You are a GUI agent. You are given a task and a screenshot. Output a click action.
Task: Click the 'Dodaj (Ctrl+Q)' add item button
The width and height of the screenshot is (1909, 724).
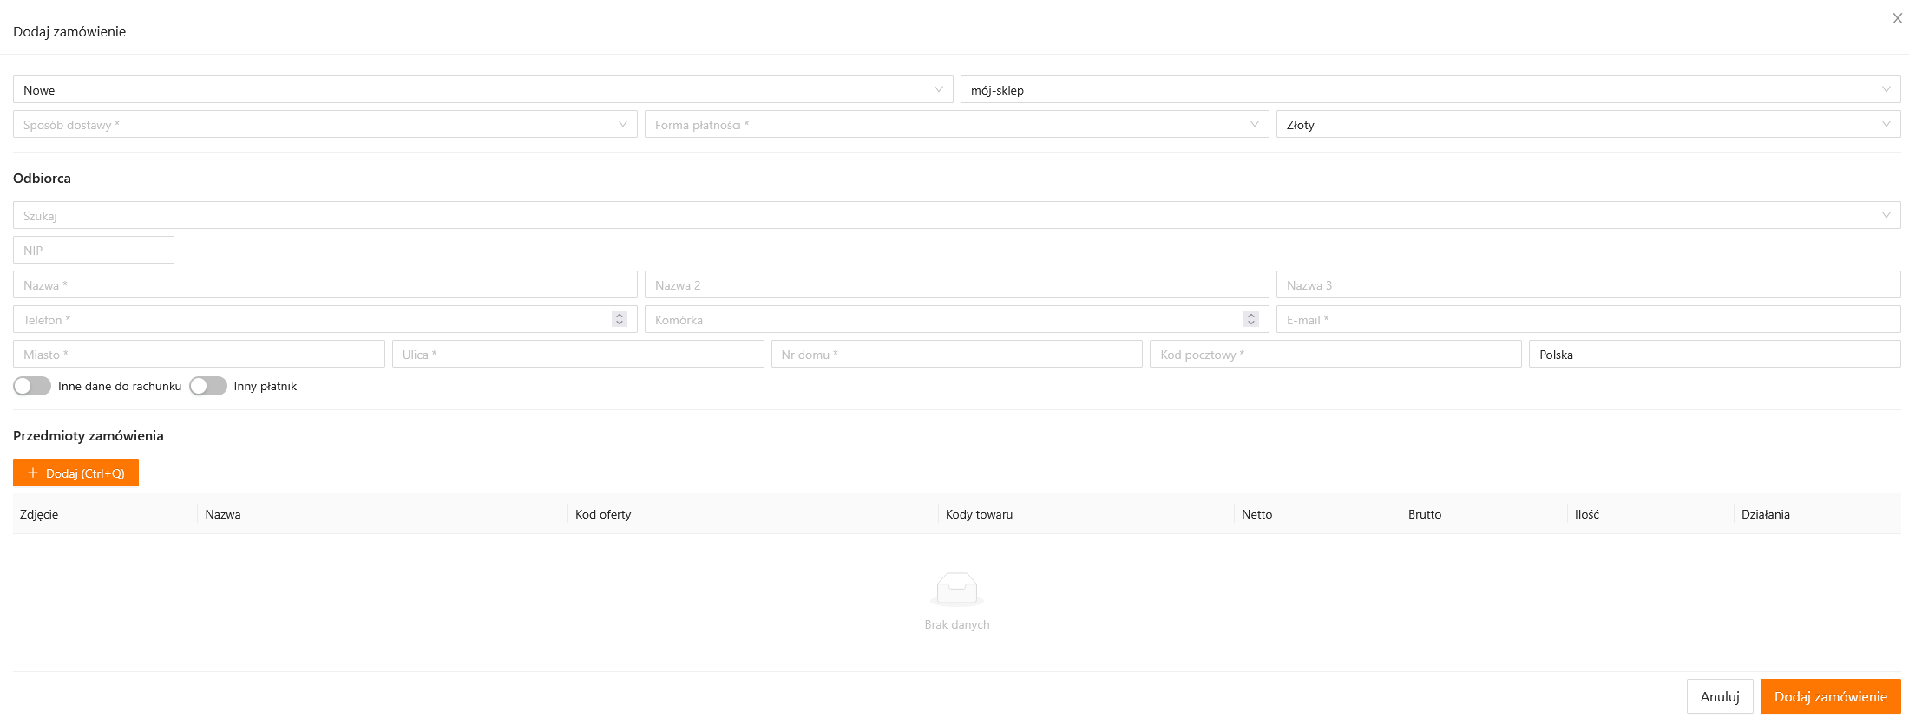pyautogui.click(x=76, y=473)
